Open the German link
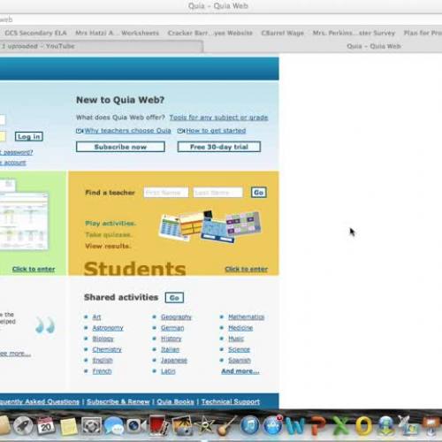 (x=172, y=328)
